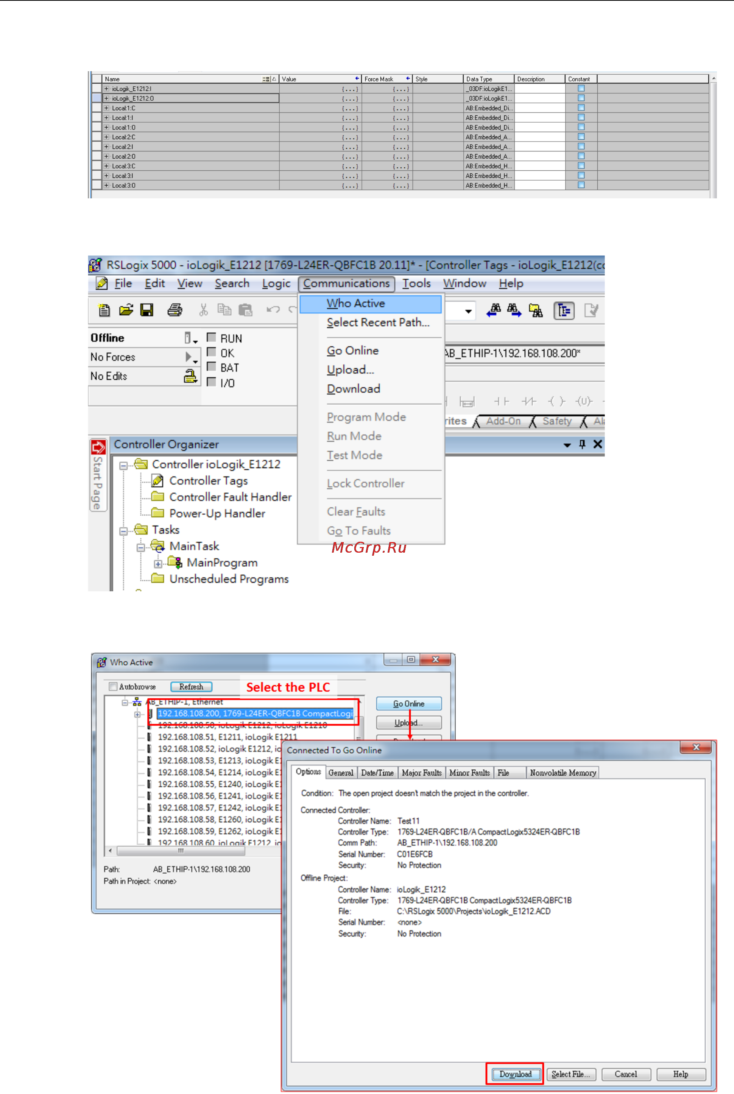Image resolution: width=734 pixels, height=1094 pixels.
Task: Select the 192.168.108.200 CompactLogix PLC entry
Action: (255, 714)
